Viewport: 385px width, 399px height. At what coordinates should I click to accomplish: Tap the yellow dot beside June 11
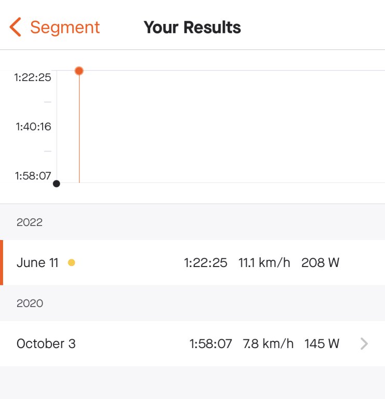(72, 263)
